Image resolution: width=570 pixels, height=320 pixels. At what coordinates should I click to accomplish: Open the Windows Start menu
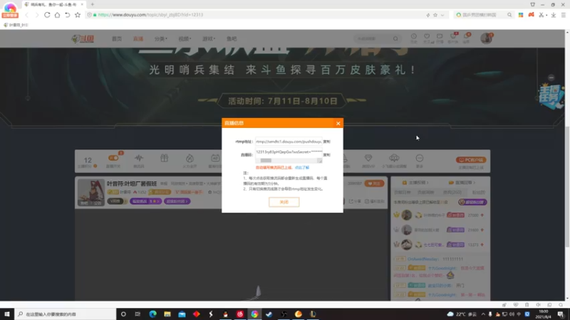(x=7, y=314)
